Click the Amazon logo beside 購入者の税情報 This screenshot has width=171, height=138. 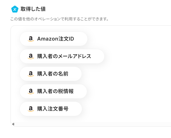[31, 91]
